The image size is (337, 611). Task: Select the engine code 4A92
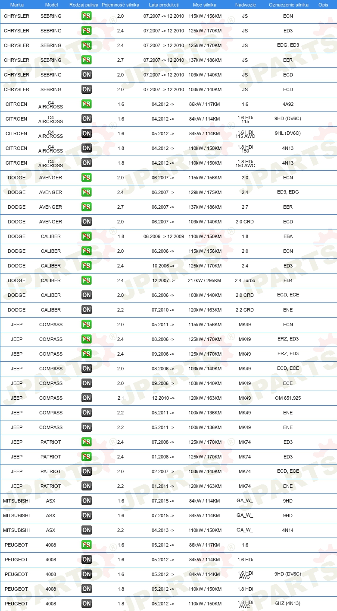pos(288,104)
